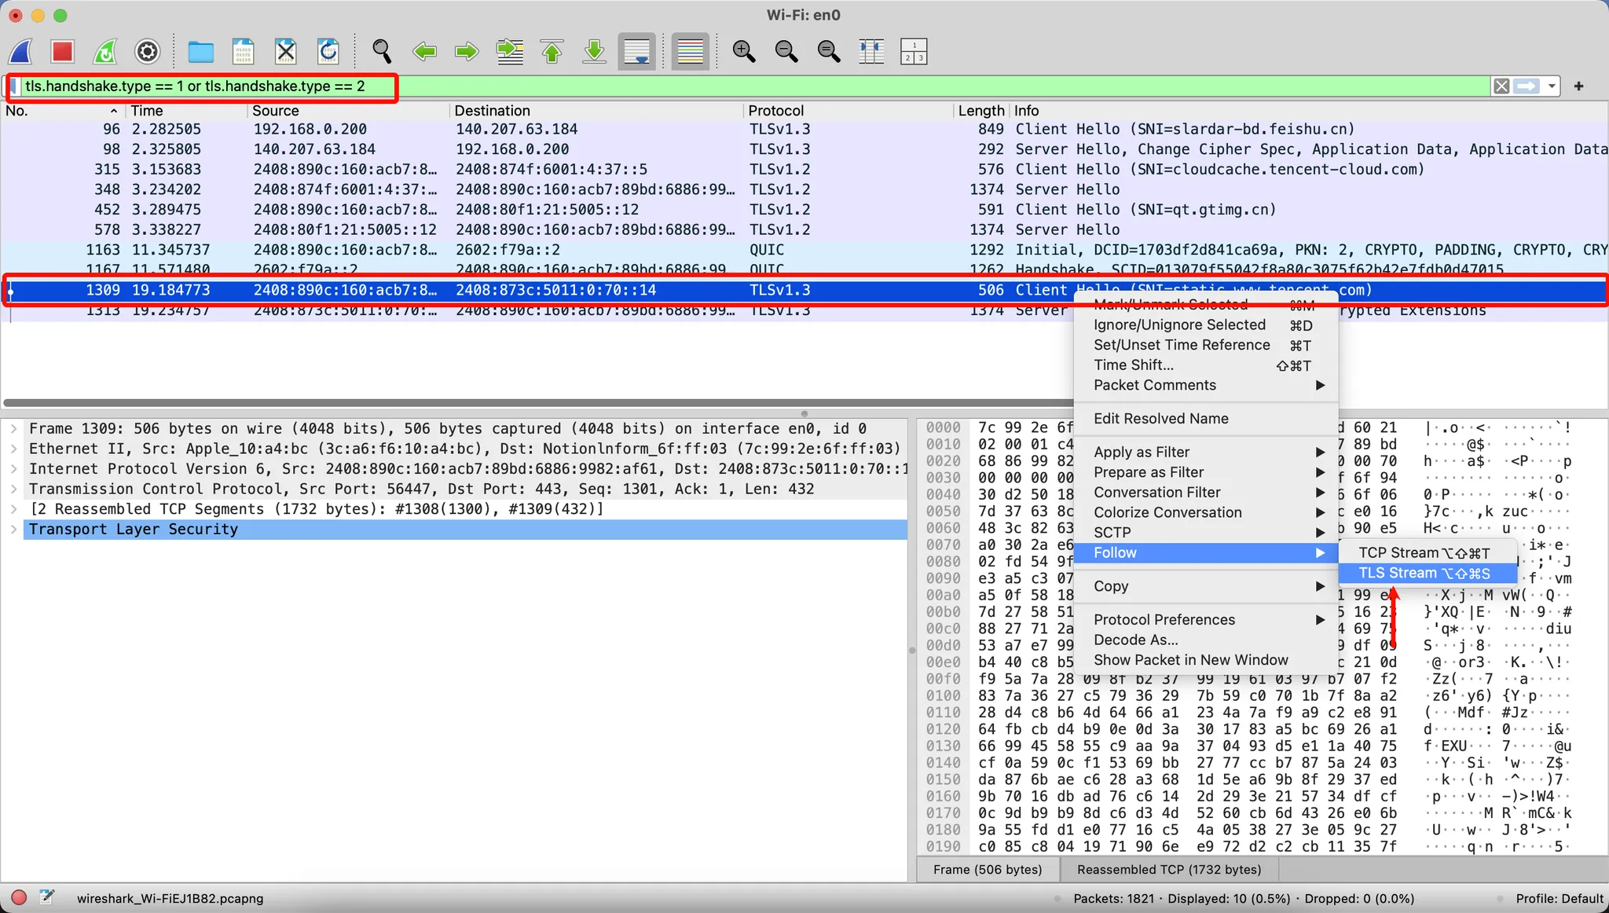Go to the first packet arrow
The image size is (1609, 913).
[x=552, y=52]
